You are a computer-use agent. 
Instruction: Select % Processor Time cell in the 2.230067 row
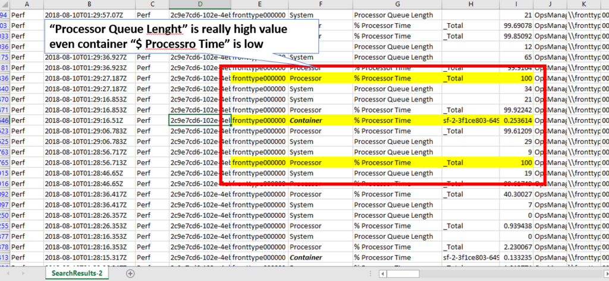pos(397,247)
